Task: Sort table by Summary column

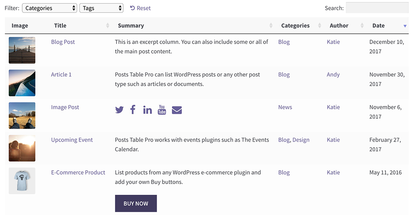Action: click(x=131, y=25)
